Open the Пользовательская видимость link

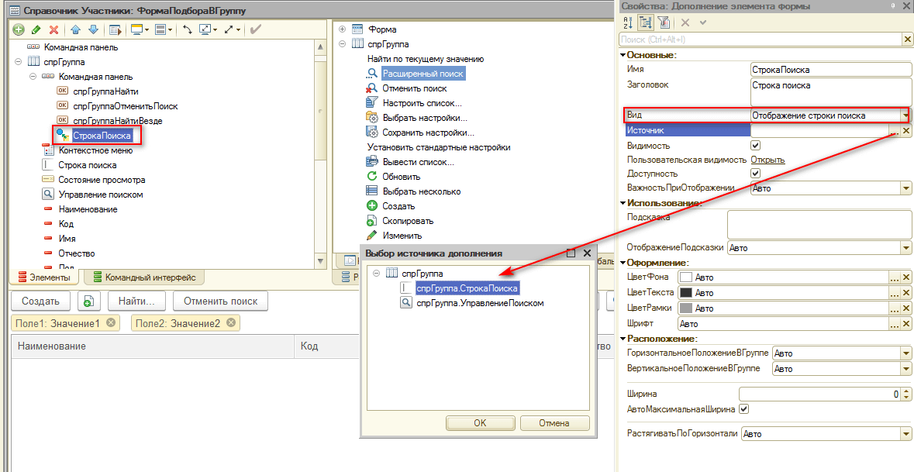pyautogui.click(x=767, y=160)
